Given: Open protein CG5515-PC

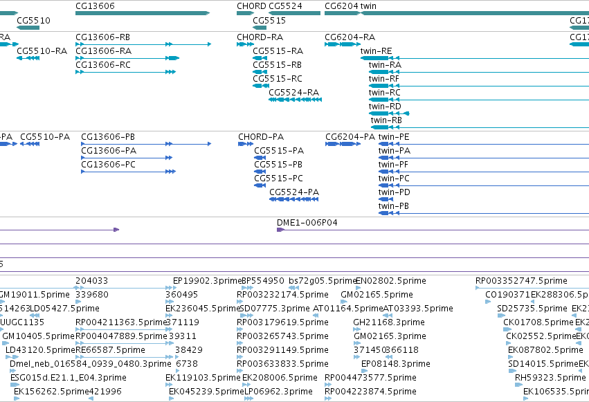Looking at the screenshot, I should point(279,179).
